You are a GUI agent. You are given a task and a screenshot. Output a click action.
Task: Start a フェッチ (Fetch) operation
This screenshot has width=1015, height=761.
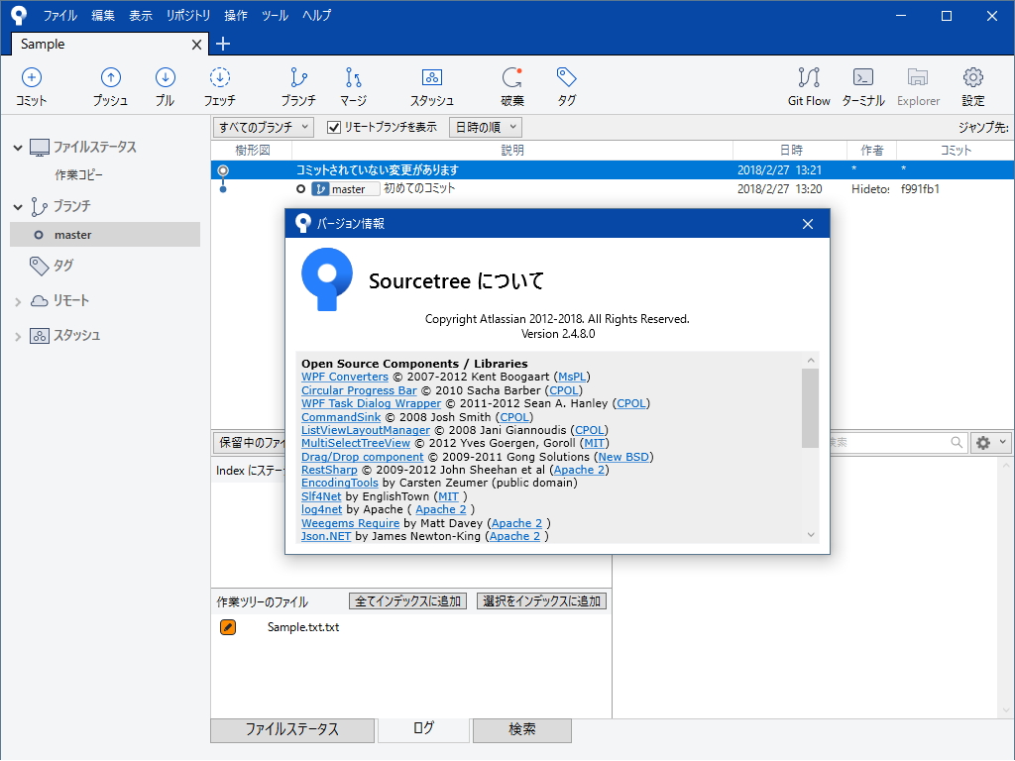220,85
